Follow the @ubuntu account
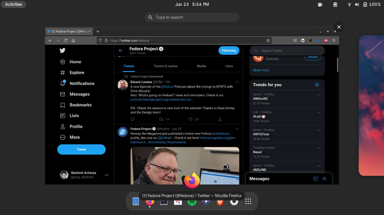The height and width of the screenshot is (215, 384). pos(313,56)
